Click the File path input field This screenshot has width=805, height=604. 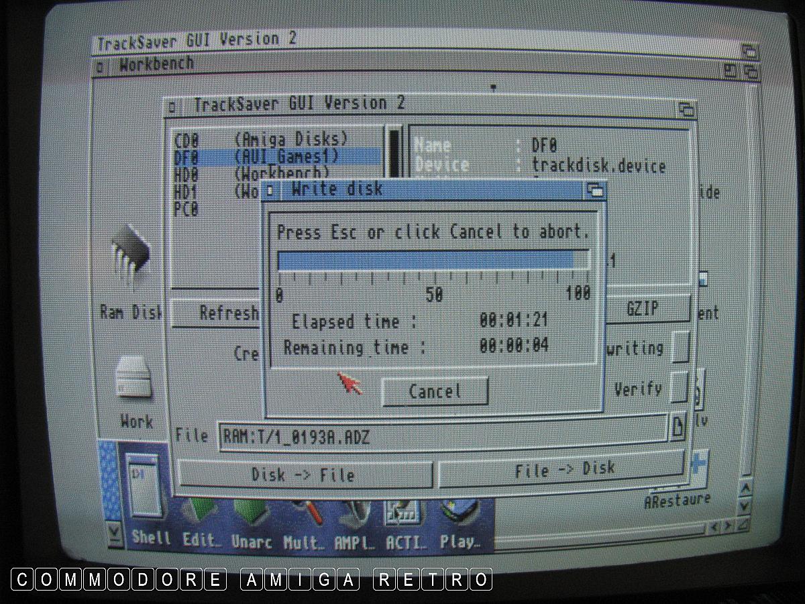(x=443, y=436)
